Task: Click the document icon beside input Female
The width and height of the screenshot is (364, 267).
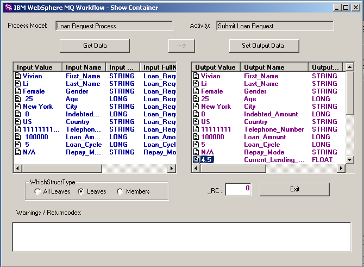Action: point(18,91)
